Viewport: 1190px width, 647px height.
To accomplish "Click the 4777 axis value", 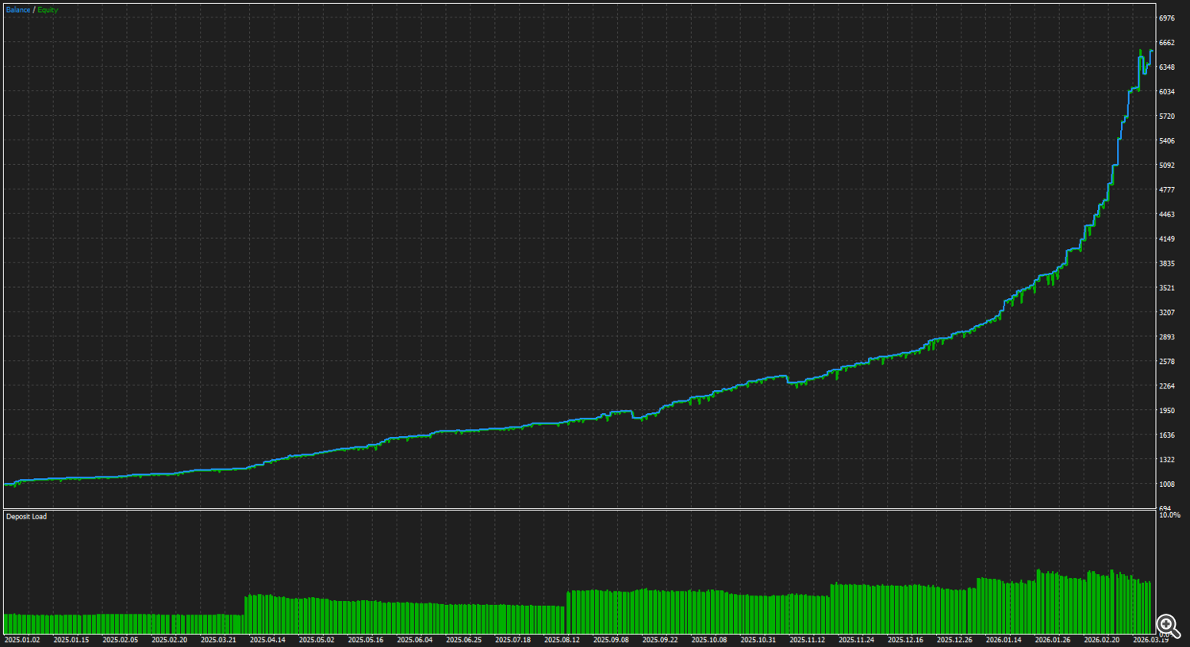I will coord(1167,190).
